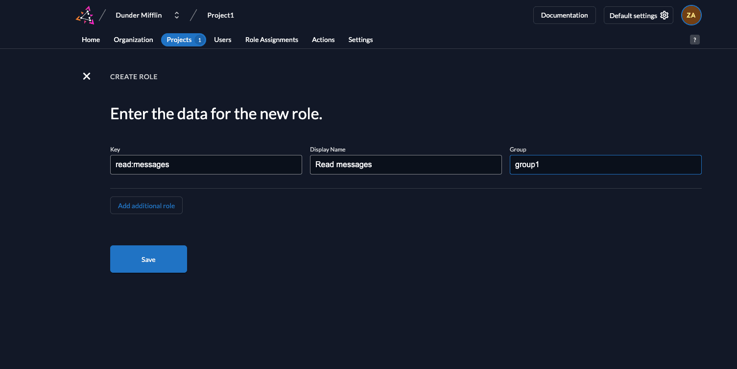Click the question mark help icon
This screenshot has width=737, height=369.
click(x=694, y=40)
